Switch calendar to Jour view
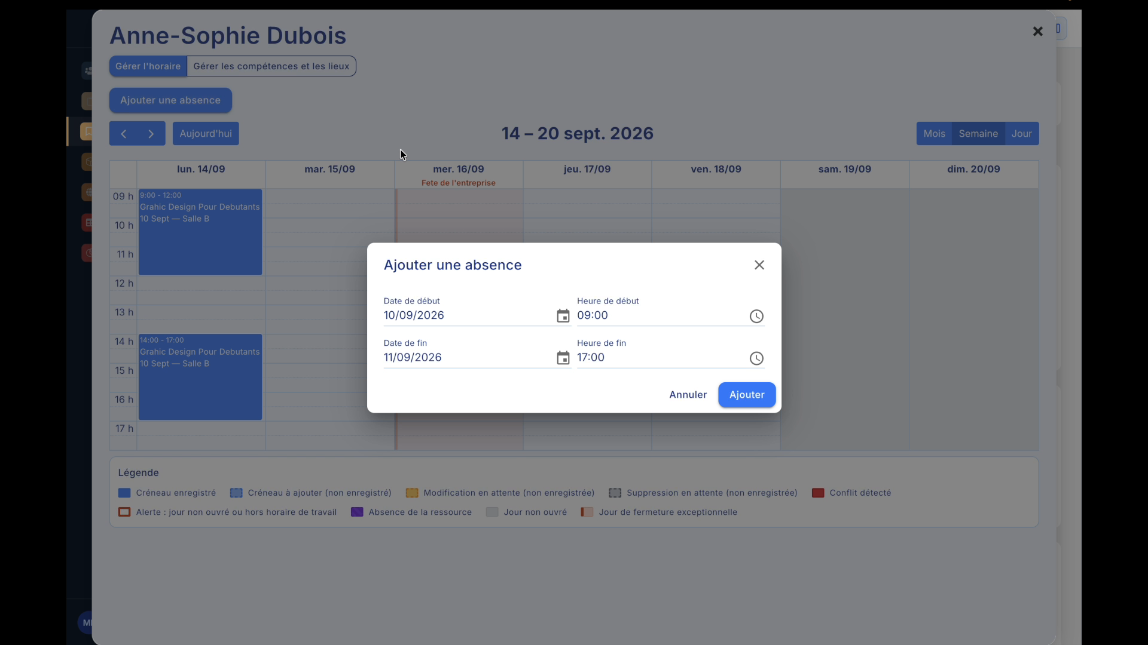1148x645 pixels. pos(1021,134)
